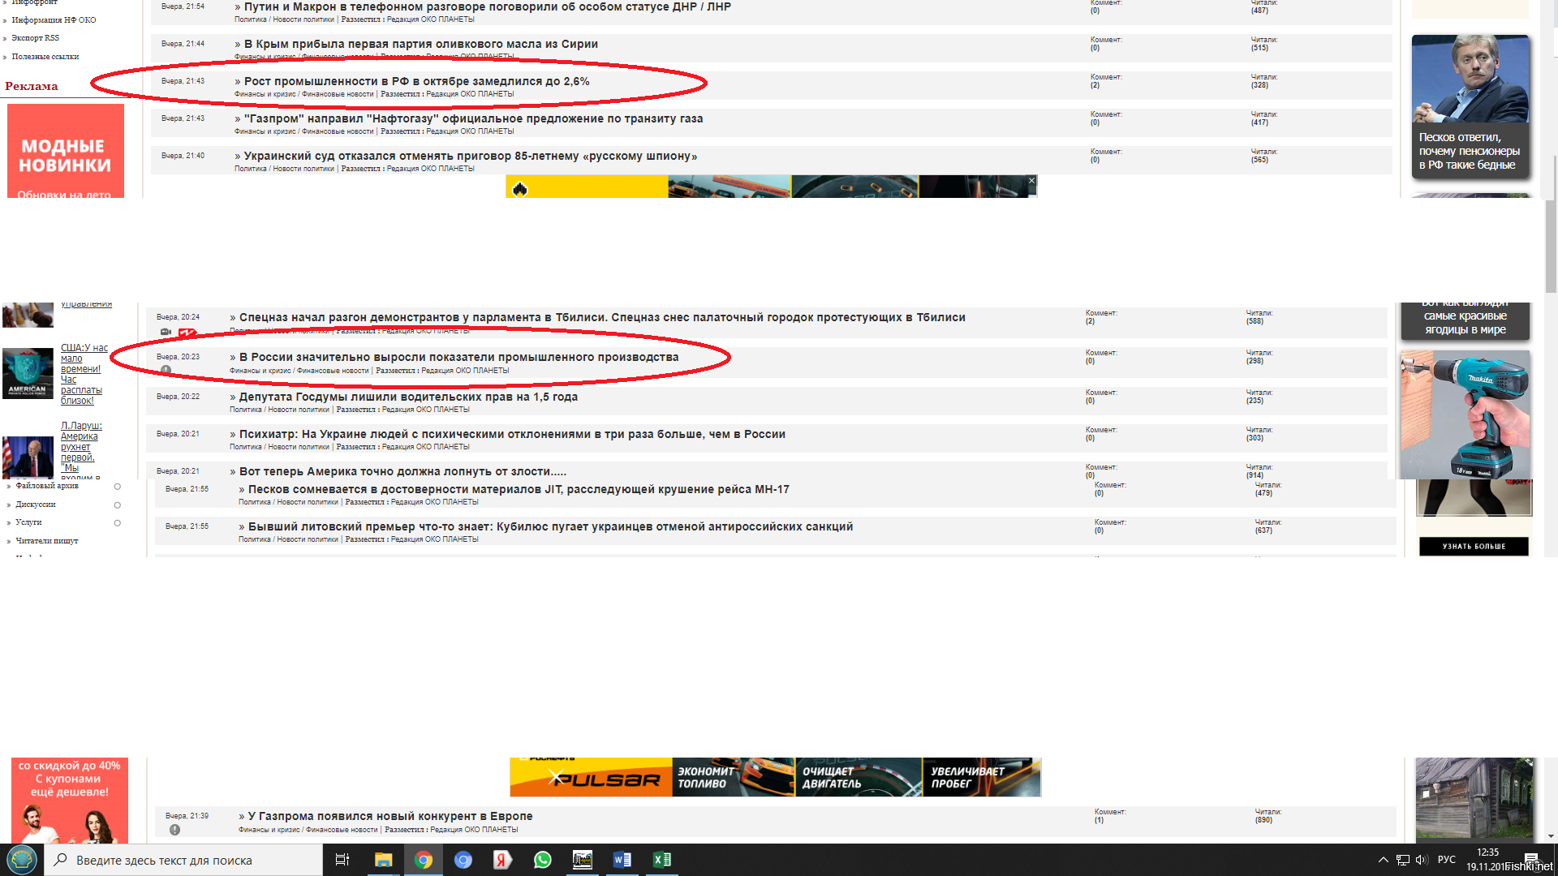Screen dimensions: 1558x876
Task: Open the Windows Start button
Action: (21, 860)
